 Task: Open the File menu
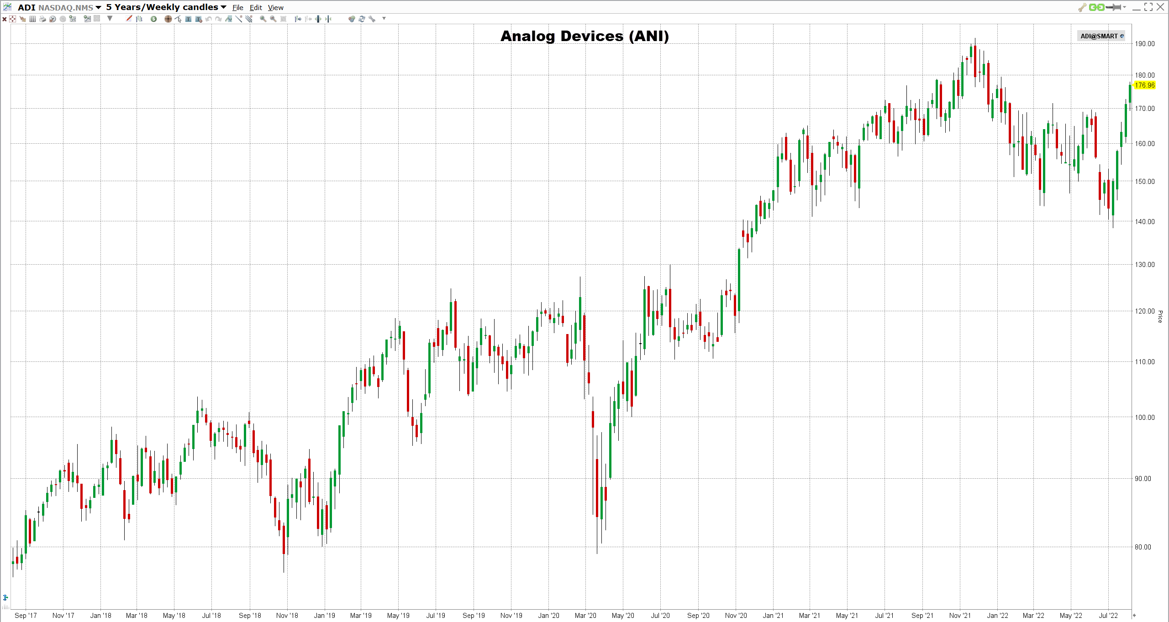click(x=238, y=8)
